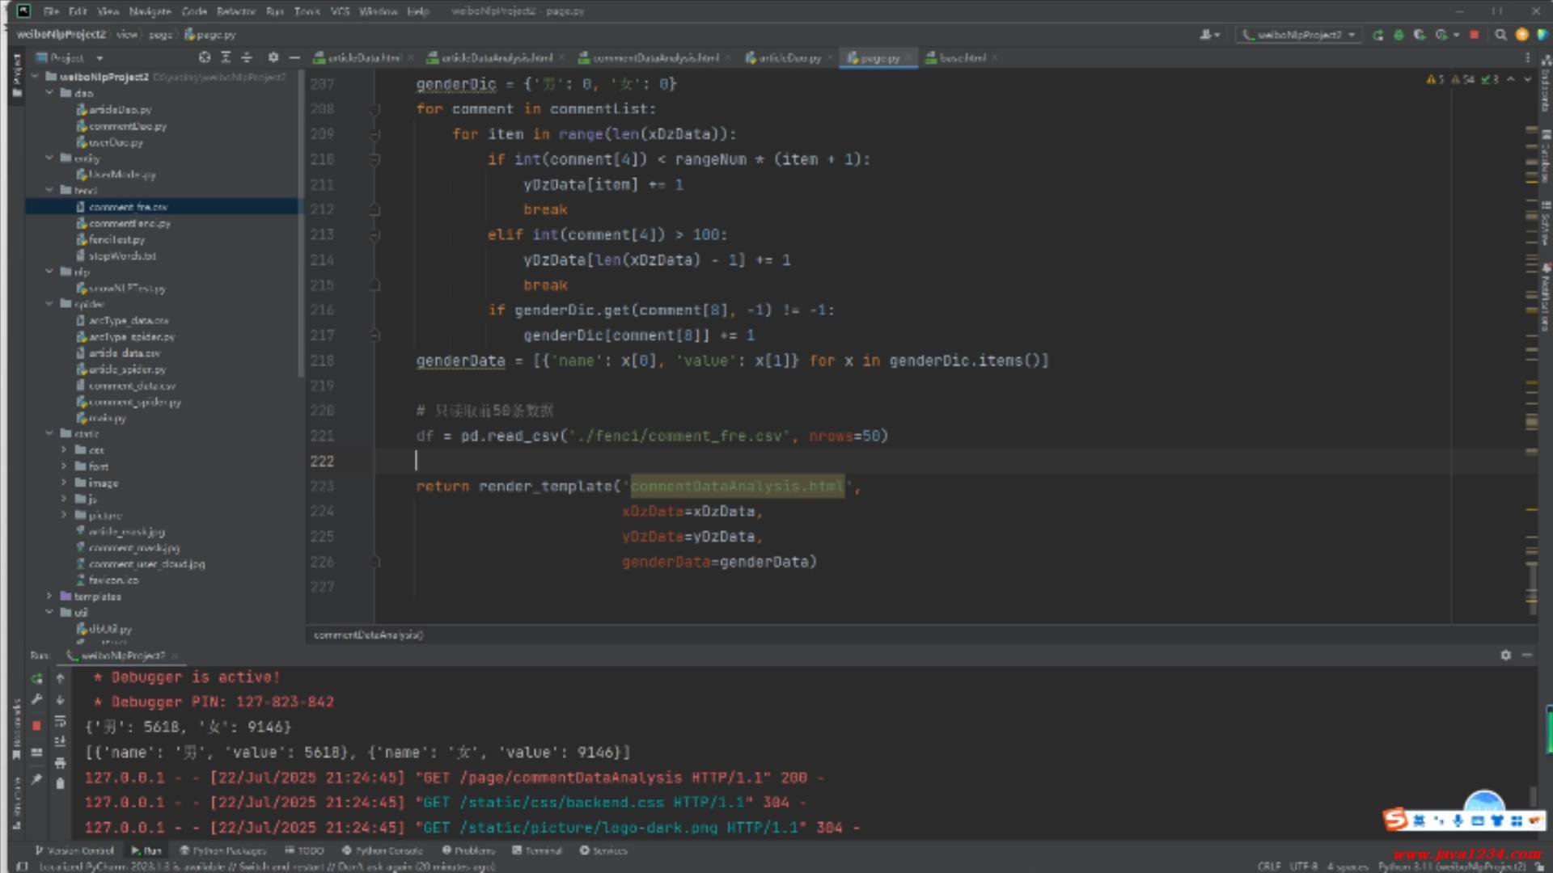Clear console output with trash icon
The width and height of the screenshot is (1553, 873).
point(60,783)
